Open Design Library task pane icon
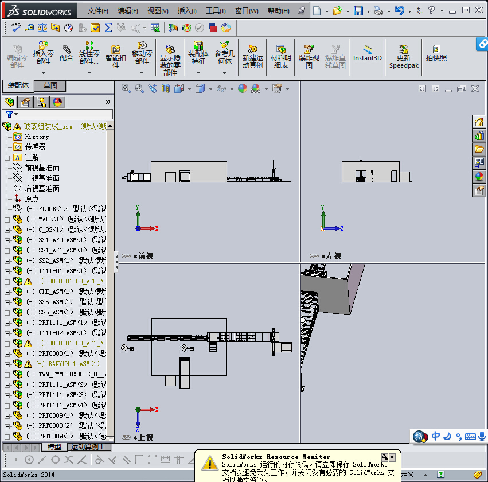Image resolution: width=488 pixels, height=482 pixels. pyautogui.click(x=479, y=135)
